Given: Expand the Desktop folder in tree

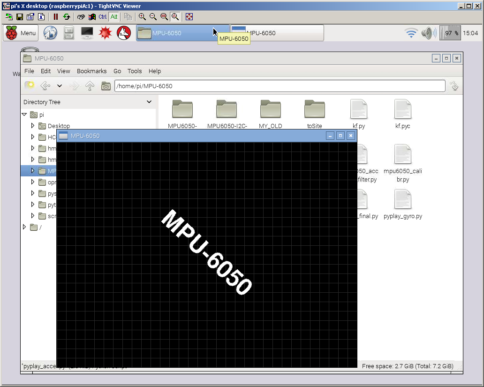Looking at the screenshot, I should click(33, 126).
